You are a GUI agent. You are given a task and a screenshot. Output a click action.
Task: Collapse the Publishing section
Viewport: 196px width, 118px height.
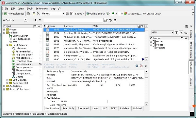click(x=45, y=98)
